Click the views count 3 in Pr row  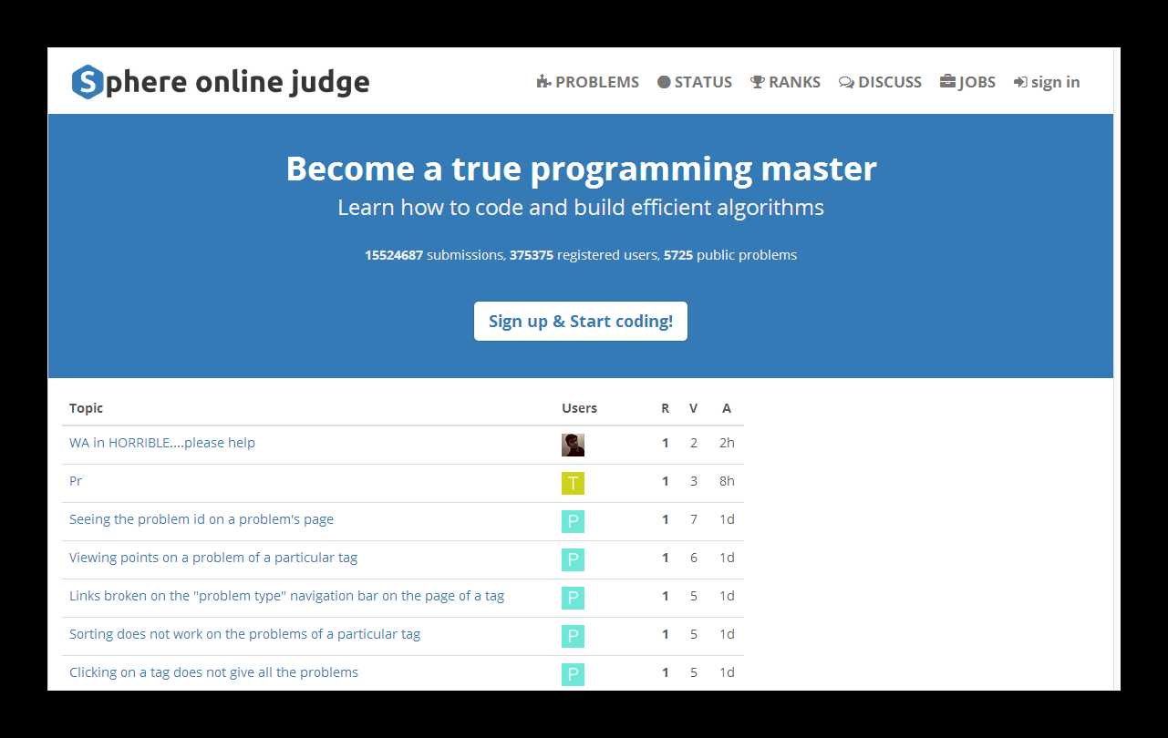pos(693,481)
